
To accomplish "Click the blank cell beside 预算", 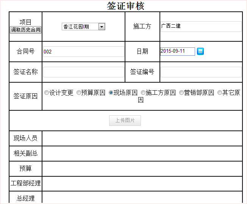I will click(142, 169).
